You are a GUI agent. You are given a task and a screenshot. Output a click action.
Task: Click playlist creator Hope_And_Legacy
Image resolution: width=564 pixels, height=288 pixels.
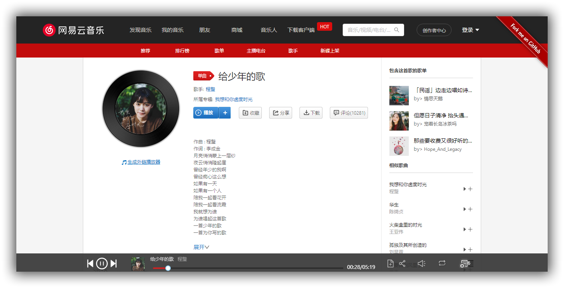443,149
